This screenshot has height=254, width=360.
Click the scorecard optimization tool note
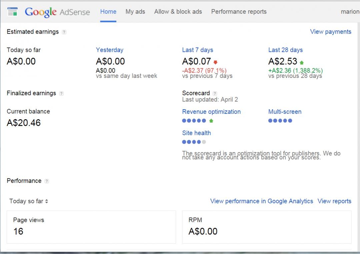tap(261, 155)
